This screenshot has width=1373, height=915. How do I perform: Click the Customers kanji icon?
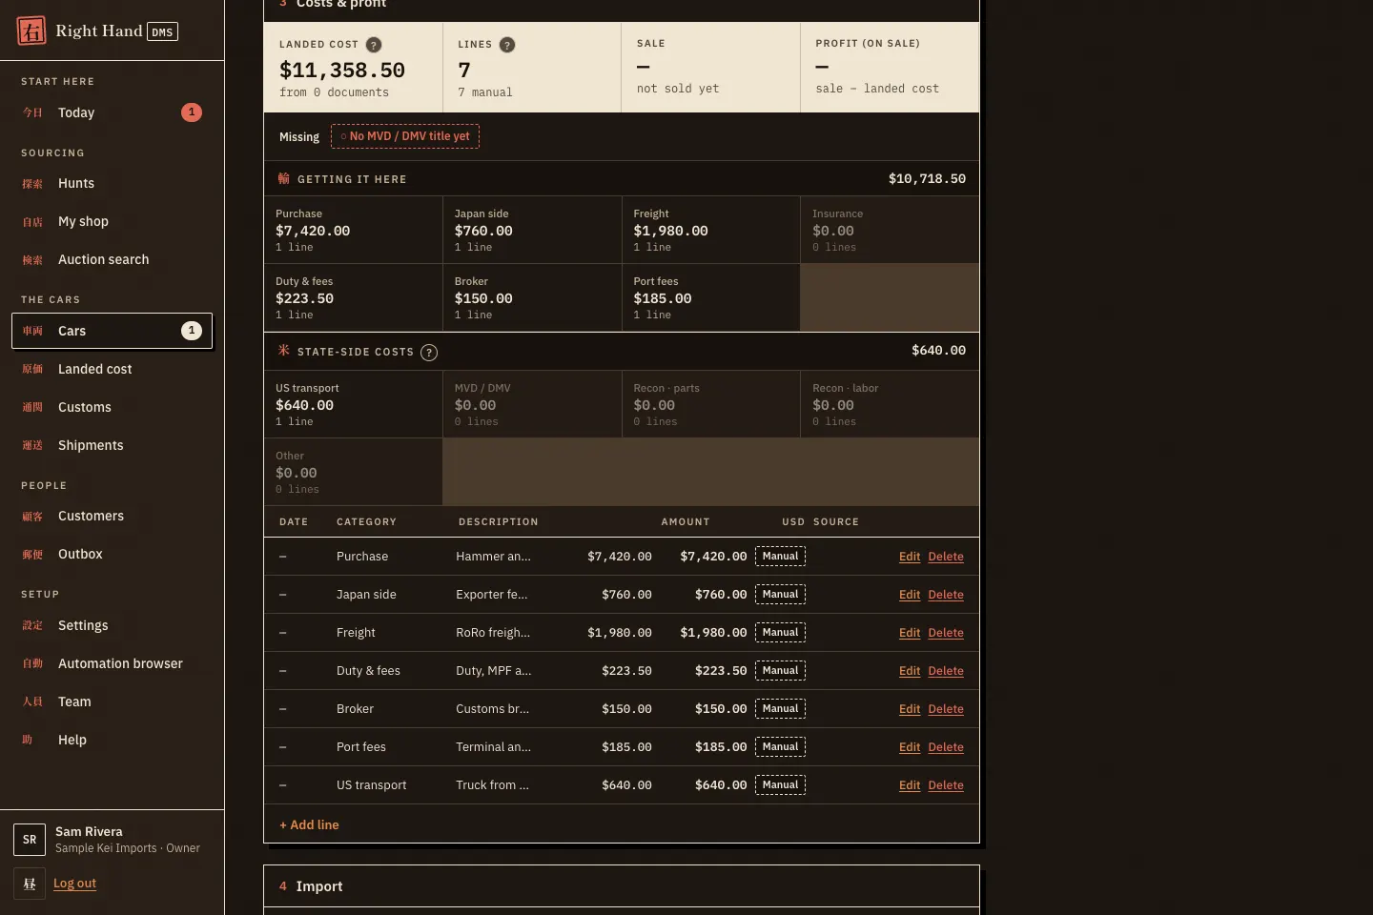(x=32, y=517)
